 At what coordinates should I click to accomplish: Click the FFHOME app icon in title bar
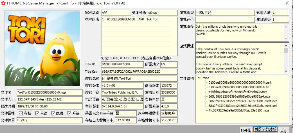(x=3, y=3)
